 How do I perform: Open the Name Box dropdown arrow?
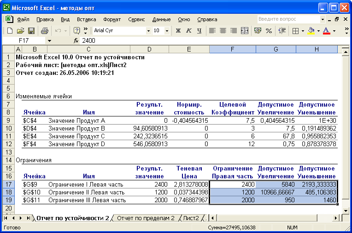pos(49,41)
